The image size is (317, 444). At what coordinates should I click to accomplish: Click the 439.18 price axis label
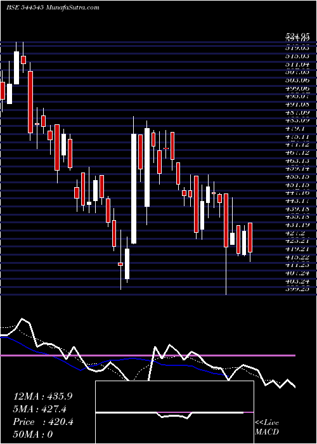[x=297, y=209]
